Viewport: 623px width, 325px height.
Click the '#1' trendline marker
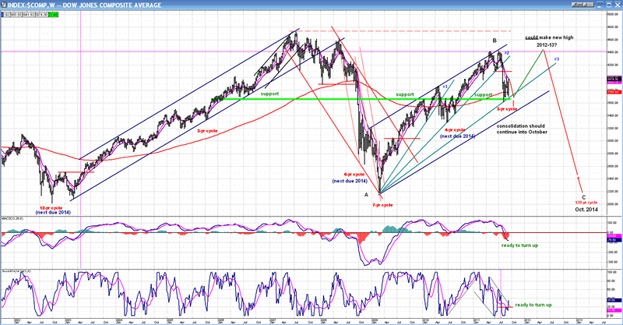445,86
